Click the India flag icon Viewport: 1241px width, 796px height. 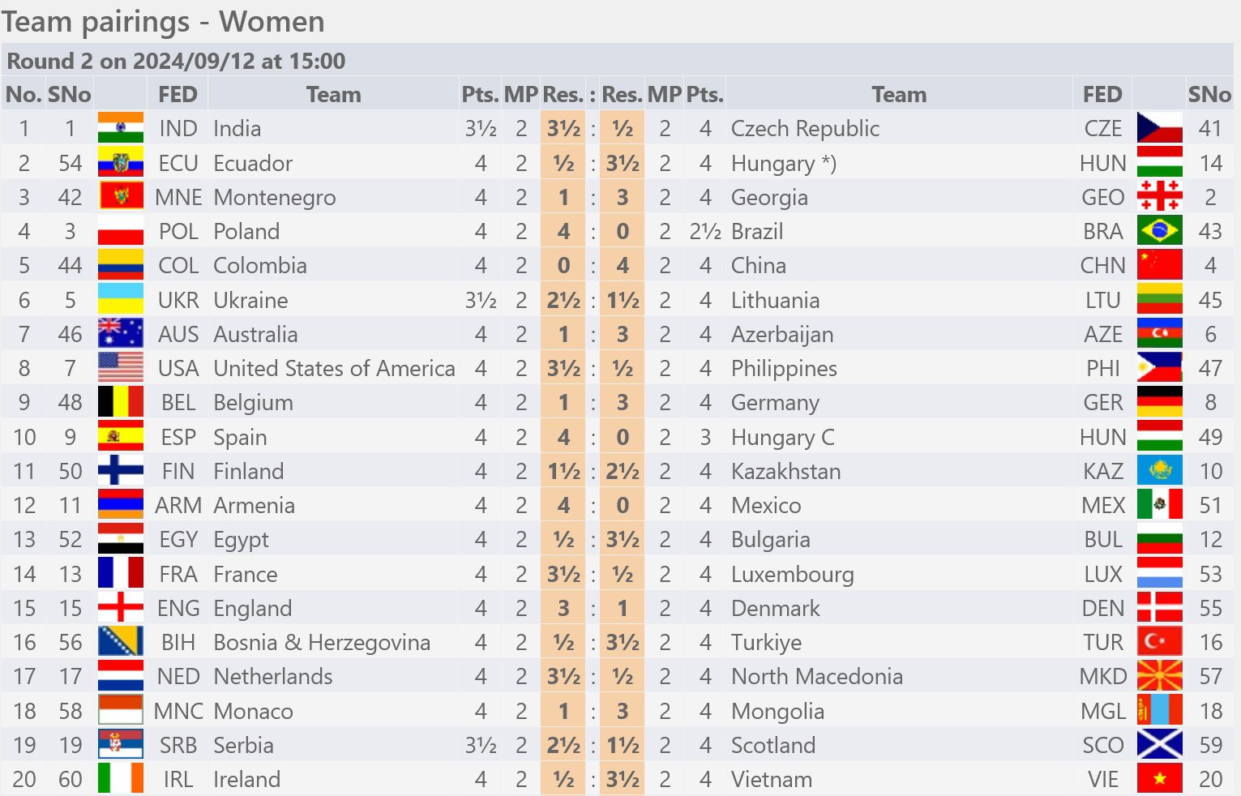pos(120,128)
